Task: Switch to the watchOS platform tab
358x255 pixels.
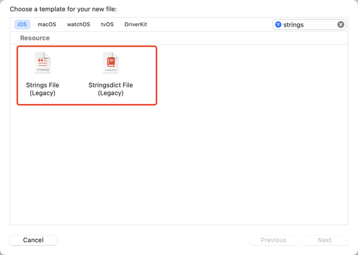Action: click(78, 24)
